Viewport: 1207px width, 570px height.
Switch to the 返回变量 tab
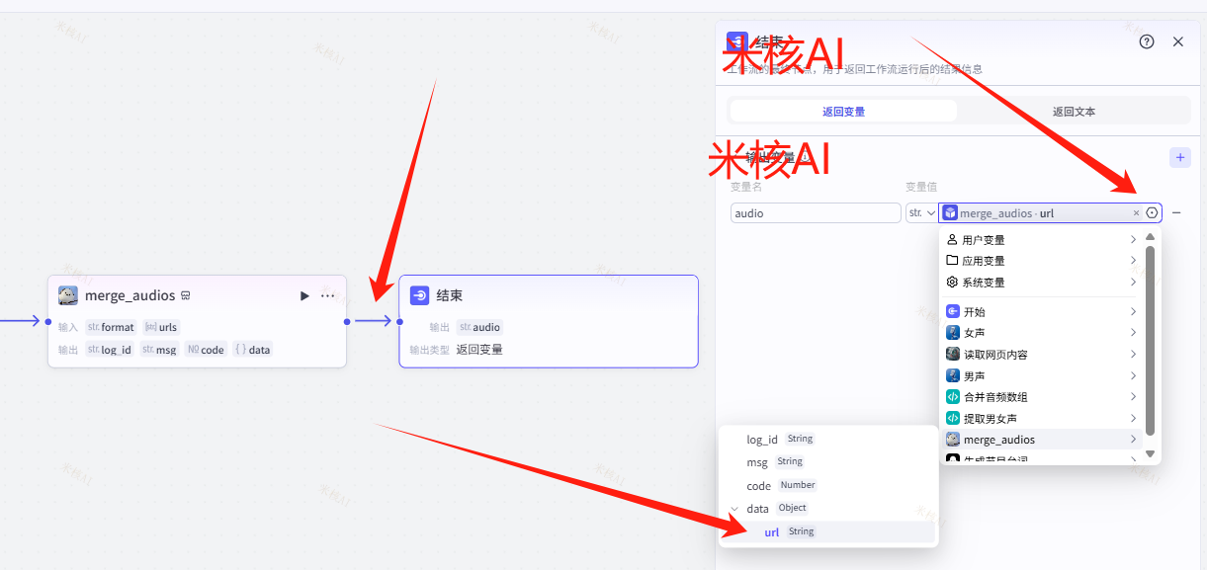(843, 112)
